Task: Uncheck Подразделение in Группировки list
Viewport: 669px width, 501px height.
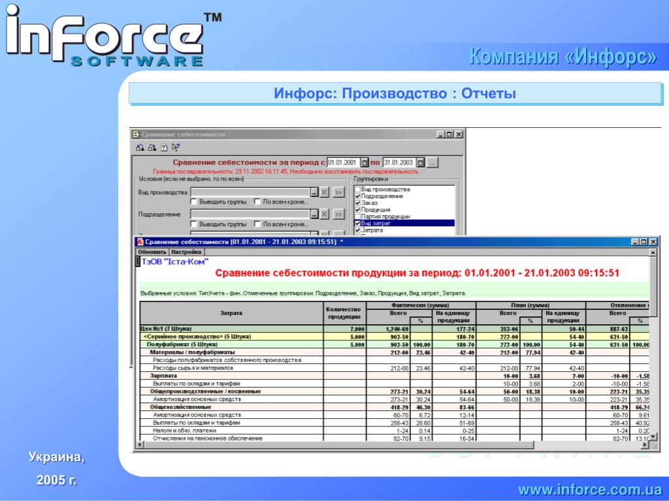Action: [357, 196]
